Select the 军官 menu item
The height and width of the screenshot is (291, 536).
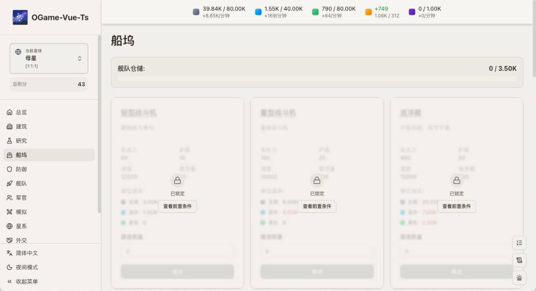22,198
